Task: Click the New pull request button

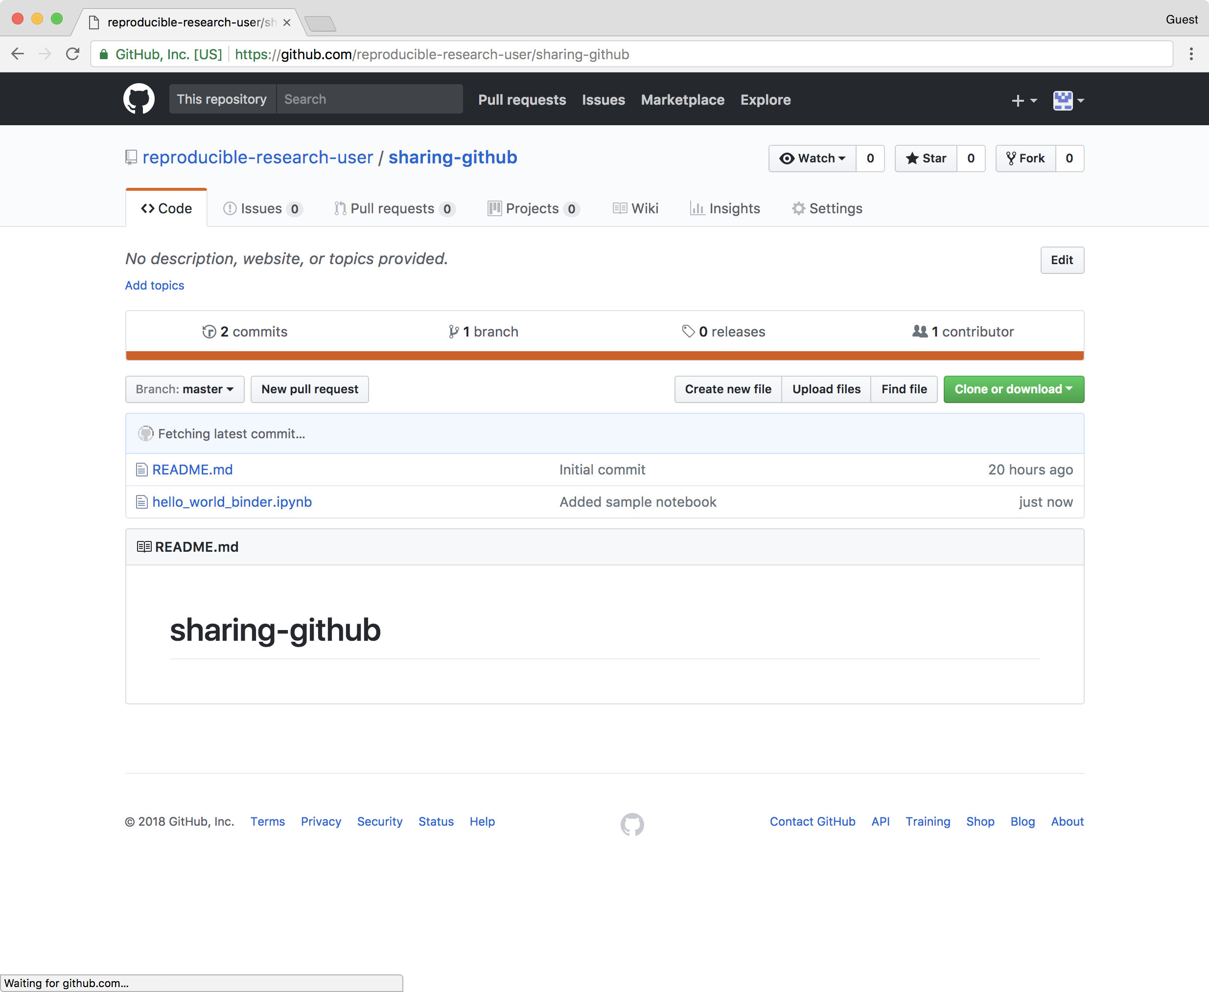Action: pos(309,389)
